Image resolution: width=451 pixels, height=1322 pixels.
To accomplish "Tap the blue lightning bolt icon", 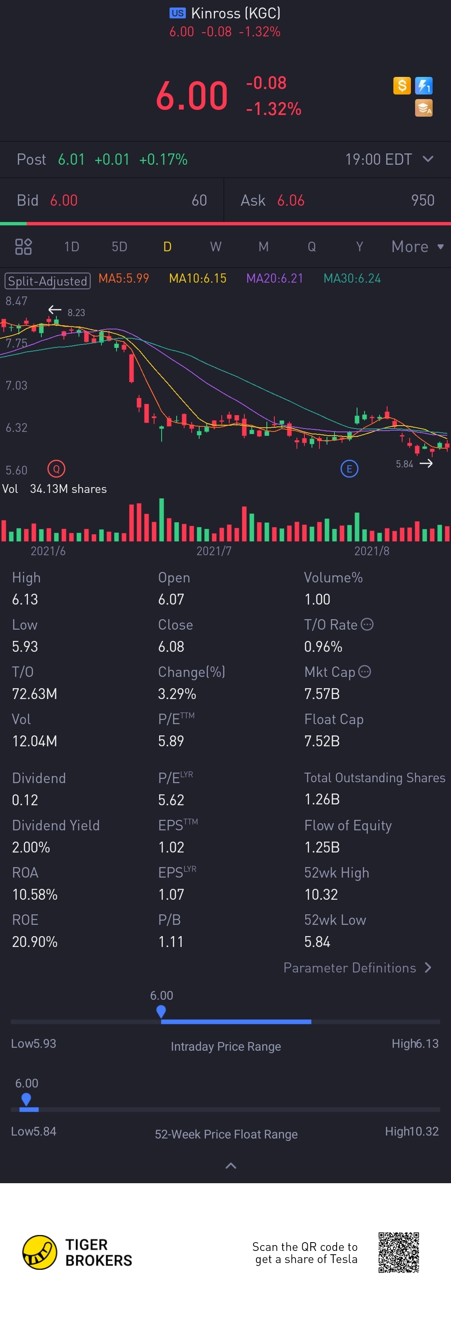I will (x=424, y=86).
